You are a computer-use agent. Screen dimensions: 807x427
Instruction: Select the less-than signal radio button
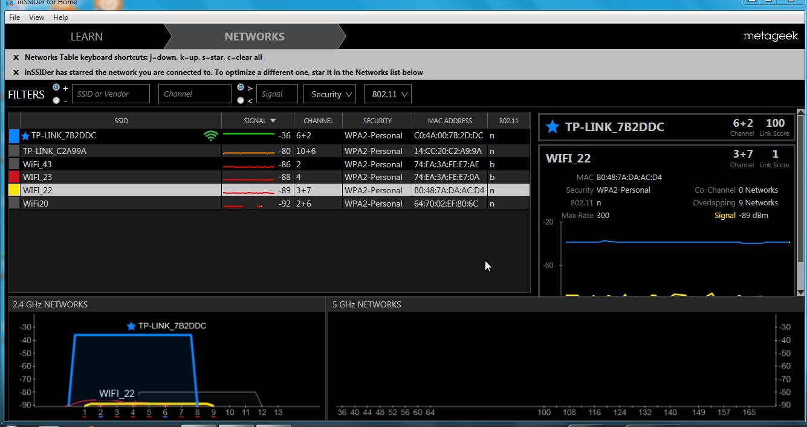241,100
